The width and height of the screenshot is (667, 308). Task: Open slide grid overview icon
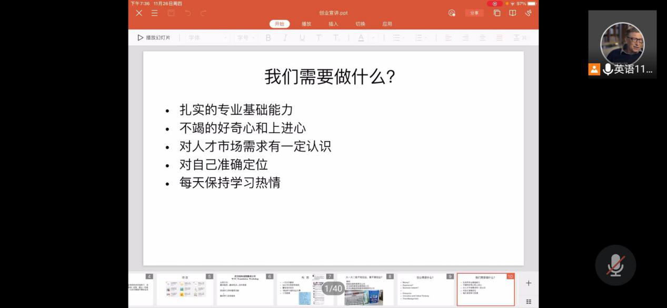click(x=529, y=302)
